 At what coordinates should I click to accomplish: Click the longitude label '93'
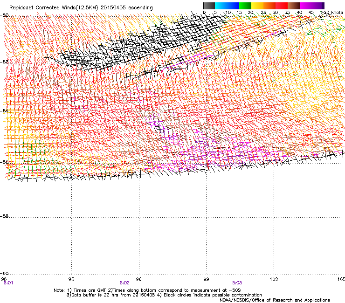[71, 279]
